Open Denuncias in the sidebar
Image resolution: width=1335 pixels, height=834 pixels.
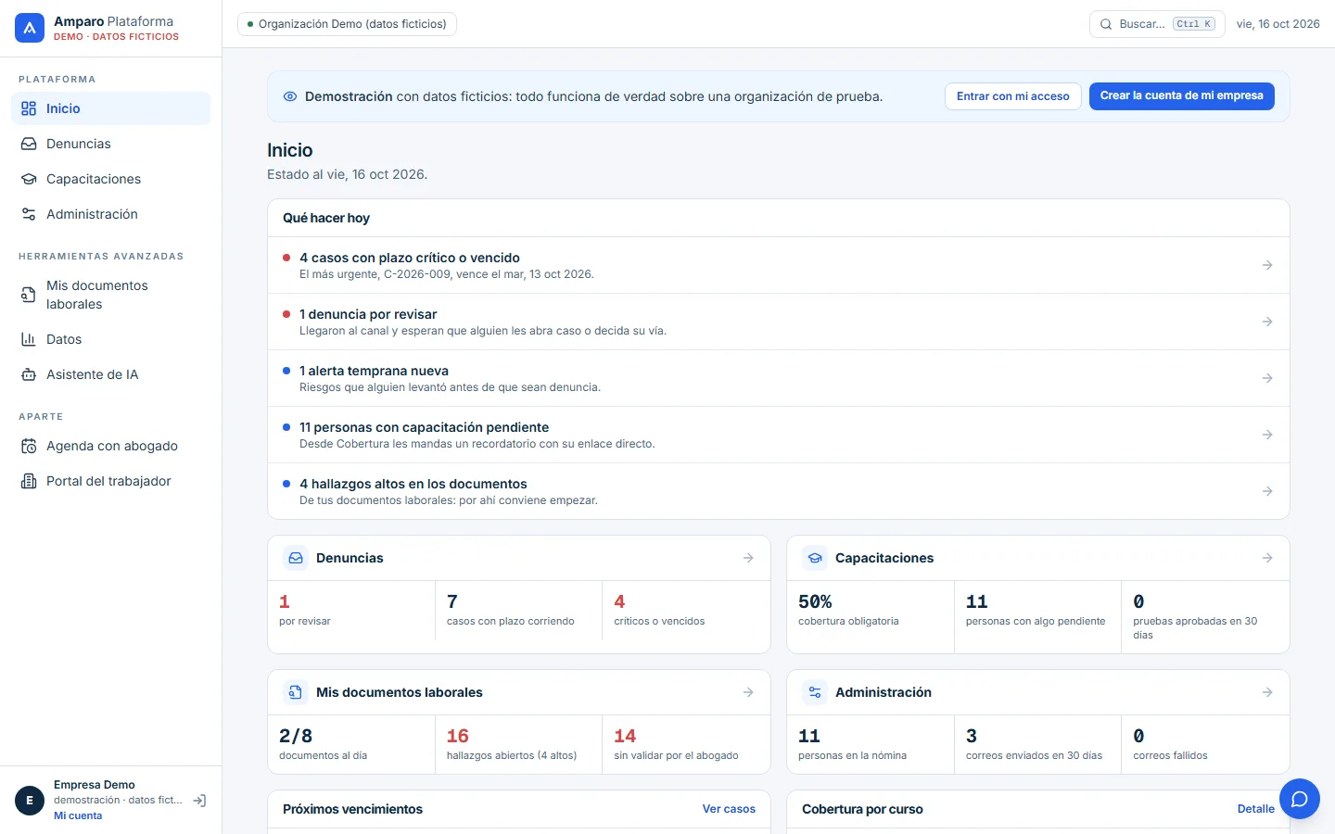pyautogui.click(x=110, y=144)
